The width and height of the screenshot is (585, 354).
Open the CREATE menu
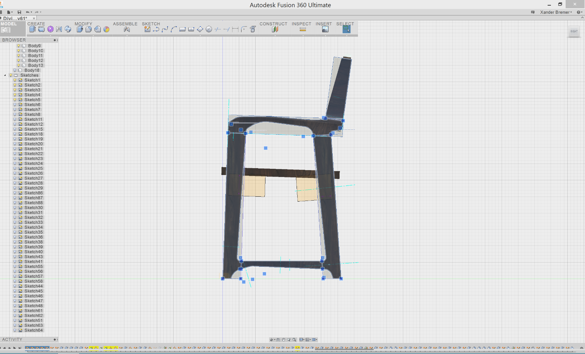tap(36, 24)
